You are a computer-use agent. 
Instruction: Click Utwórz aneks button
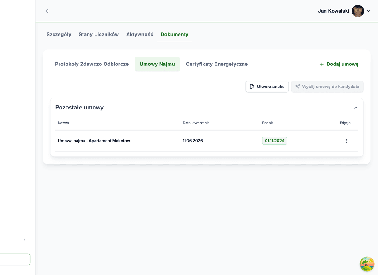tap(267, 87)
